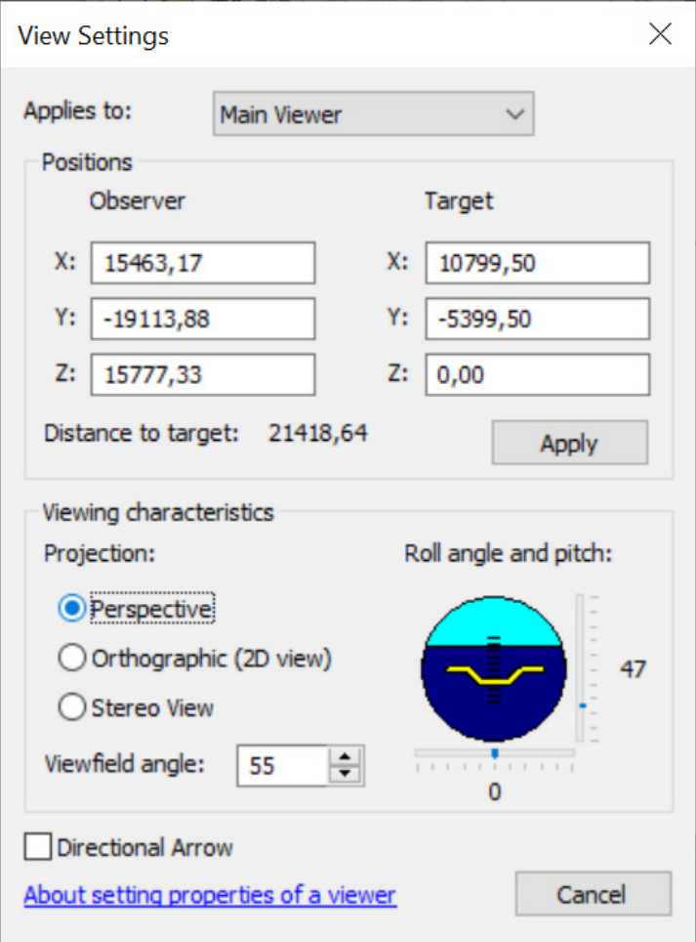This screenshot has height=942, width=696.
Task: Select the Perspective projection radio button
Action: (x=71, y=609)
